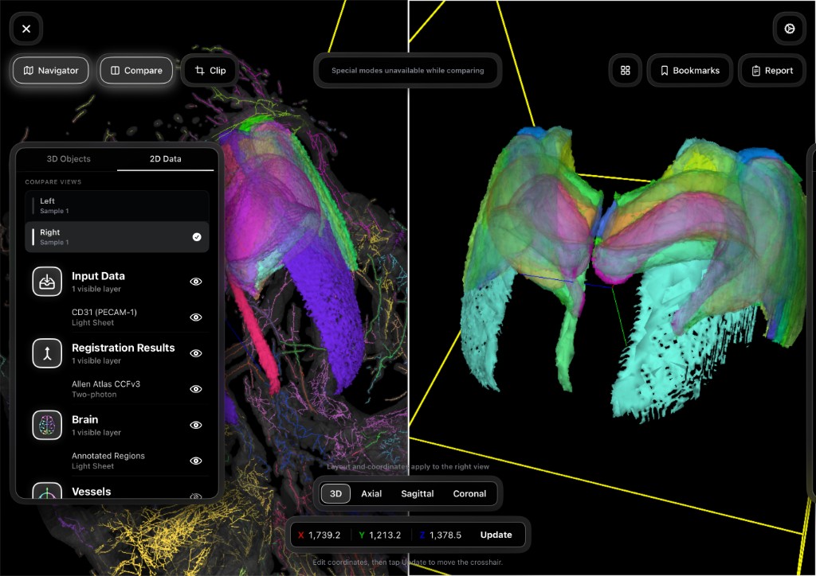Switch to Sagittal view
This screenshot has height=576, width=816.
tap(418, 493)
